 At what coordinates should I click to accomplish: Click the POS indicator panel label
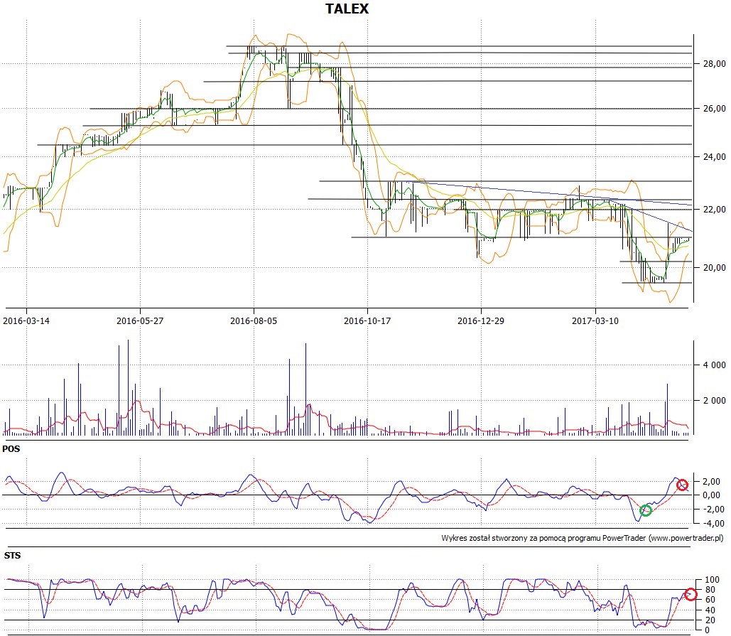coord(11,448)
